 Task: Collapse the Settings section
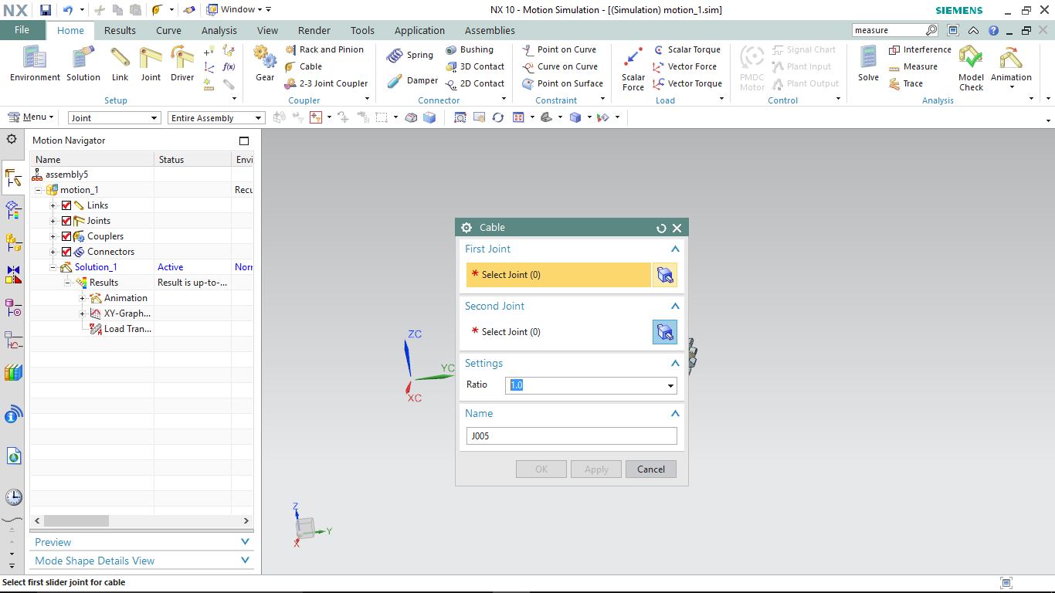[675, 364]
